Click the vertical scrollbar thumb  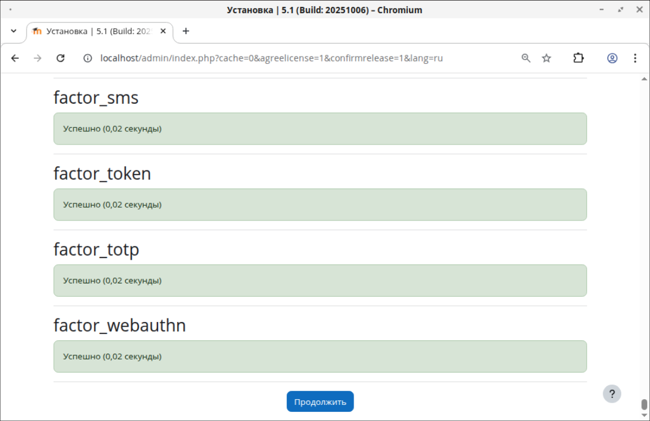point(644,404)
